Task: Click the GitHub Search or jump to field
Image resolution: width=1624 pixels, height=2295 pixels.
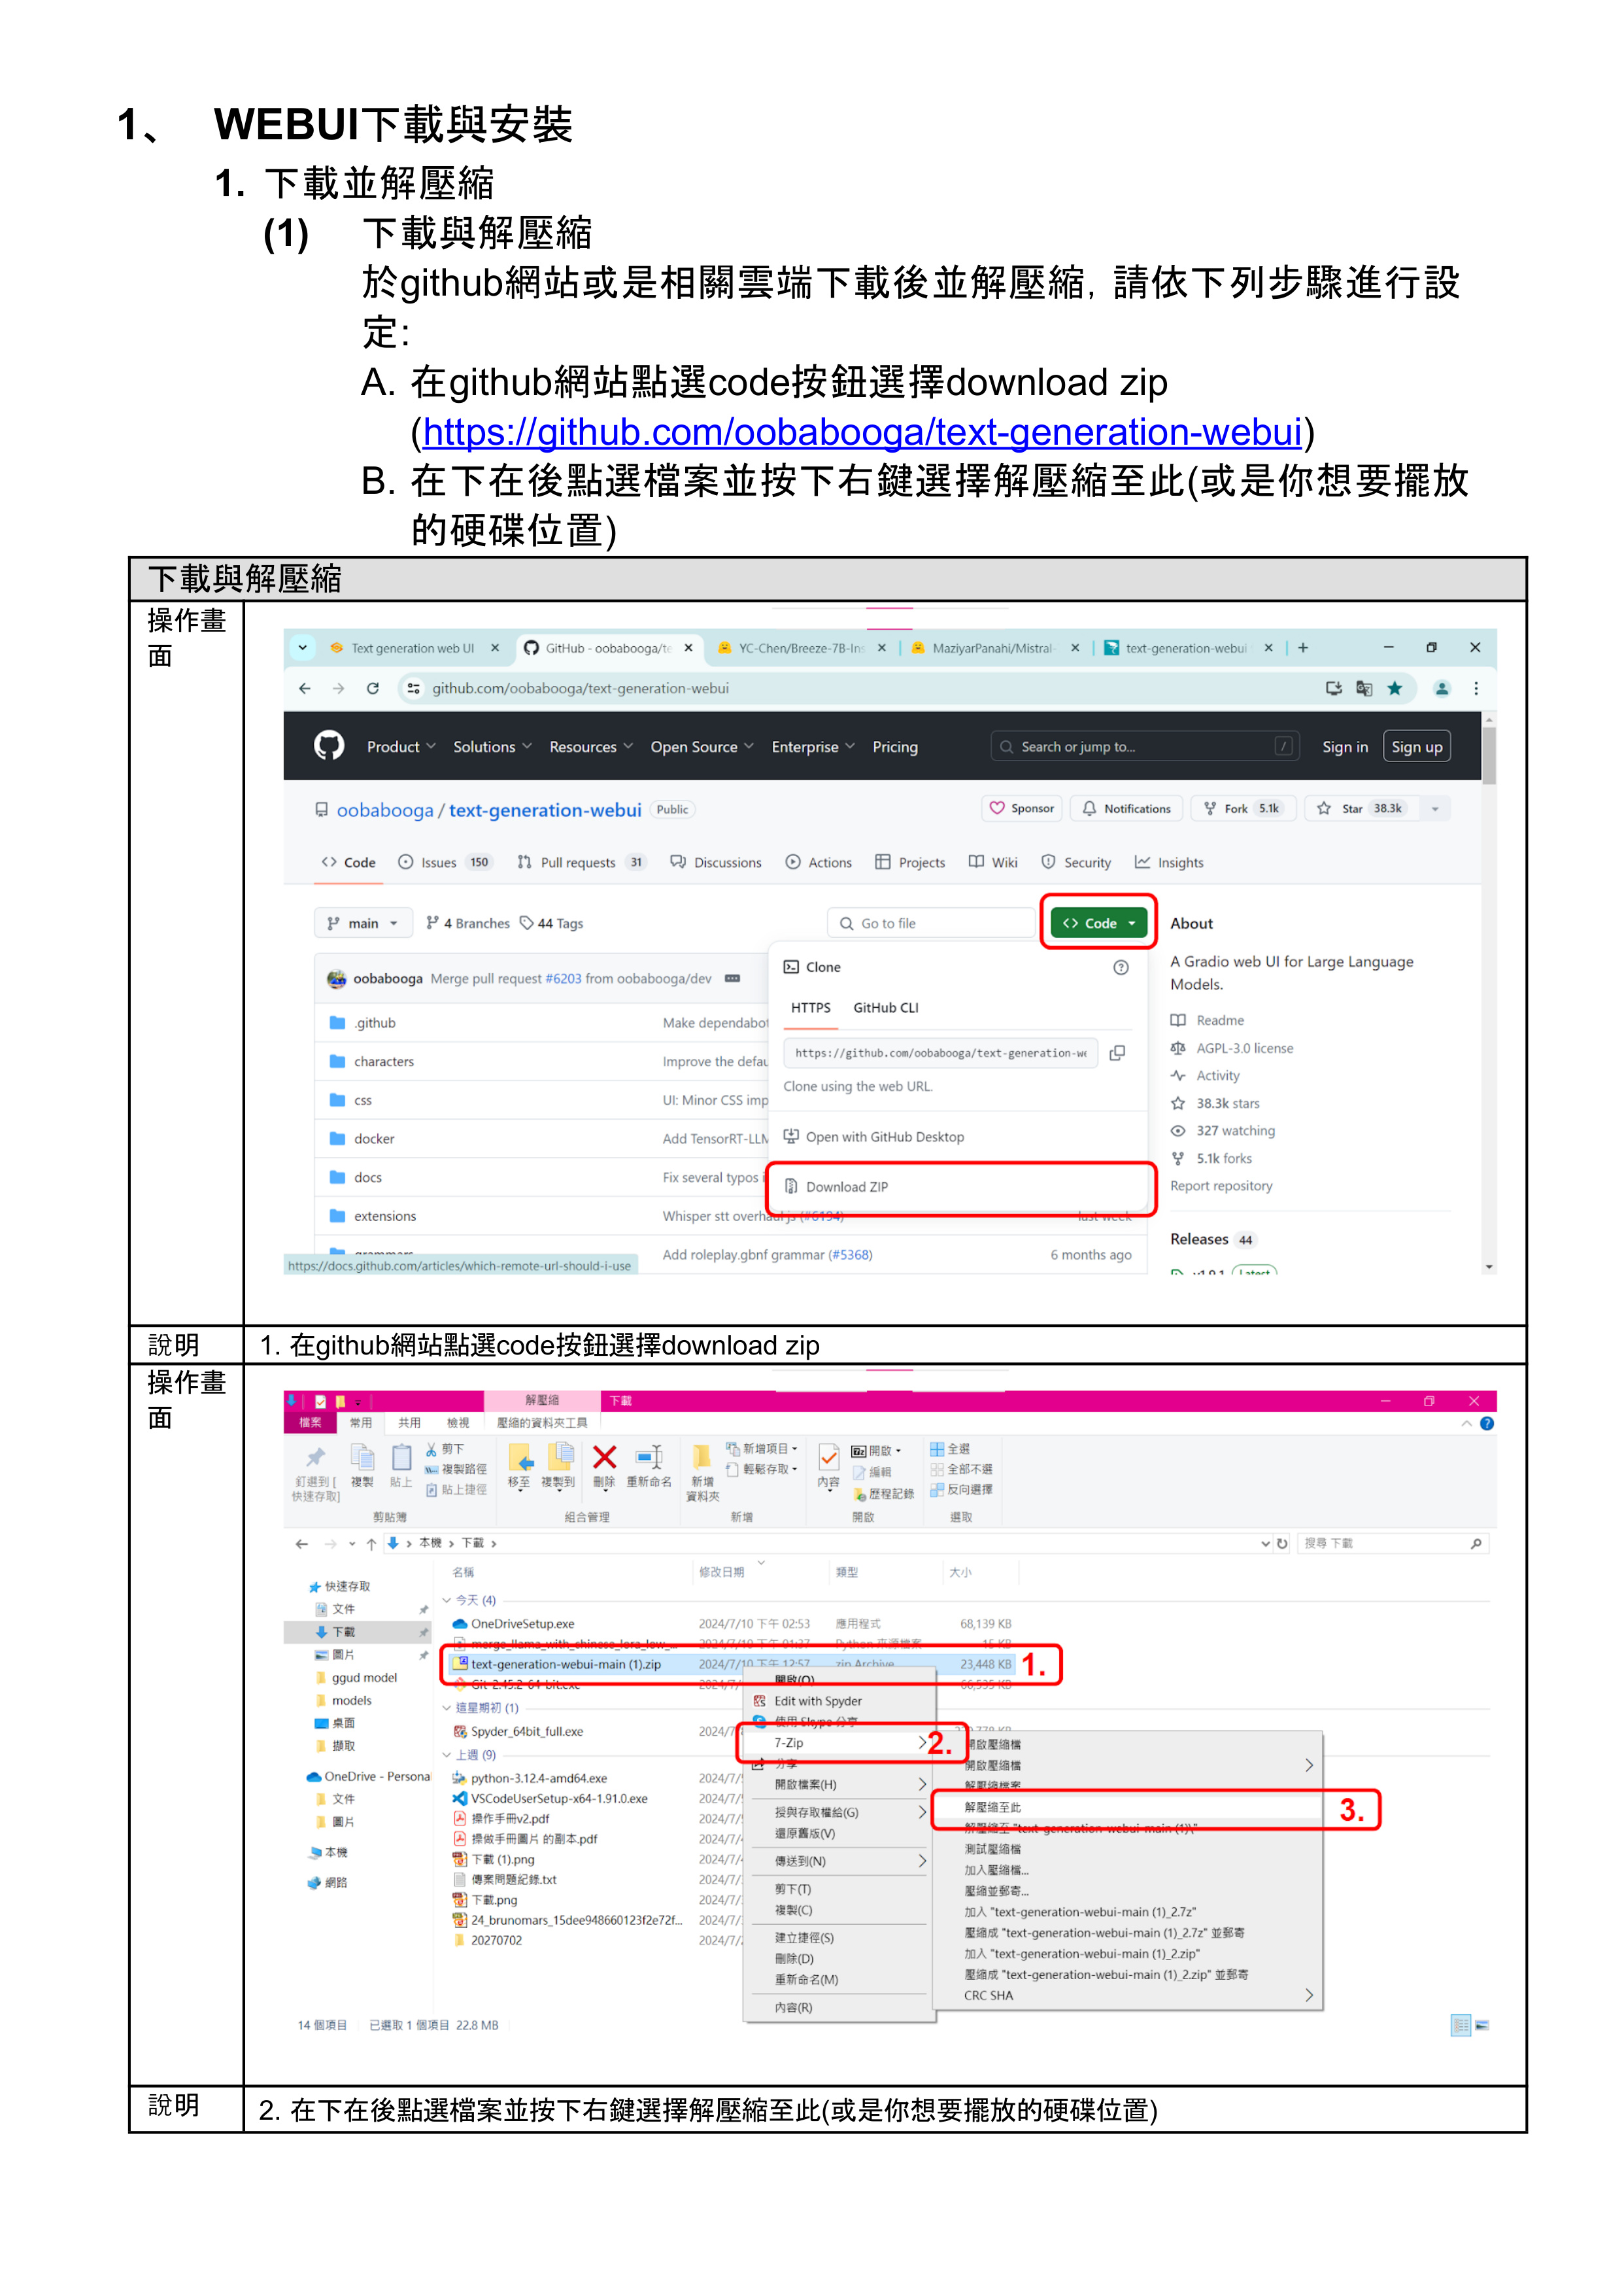Action: coord(1144,746)
